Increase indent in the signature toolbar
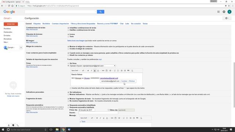Image resolution: width=235 pixels, height=132 pixels. pos(125,70)
